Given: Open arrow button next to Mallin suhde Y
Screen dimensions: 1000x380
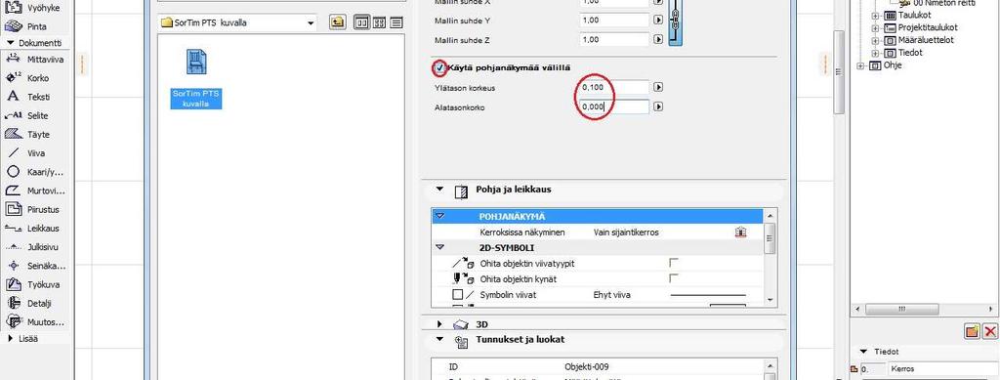Looking at the screenshot, I should [659, 21].
